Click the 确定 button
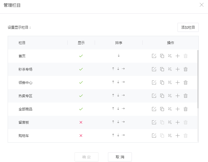This screenshot has width=208, height=162. click(86, 157)
